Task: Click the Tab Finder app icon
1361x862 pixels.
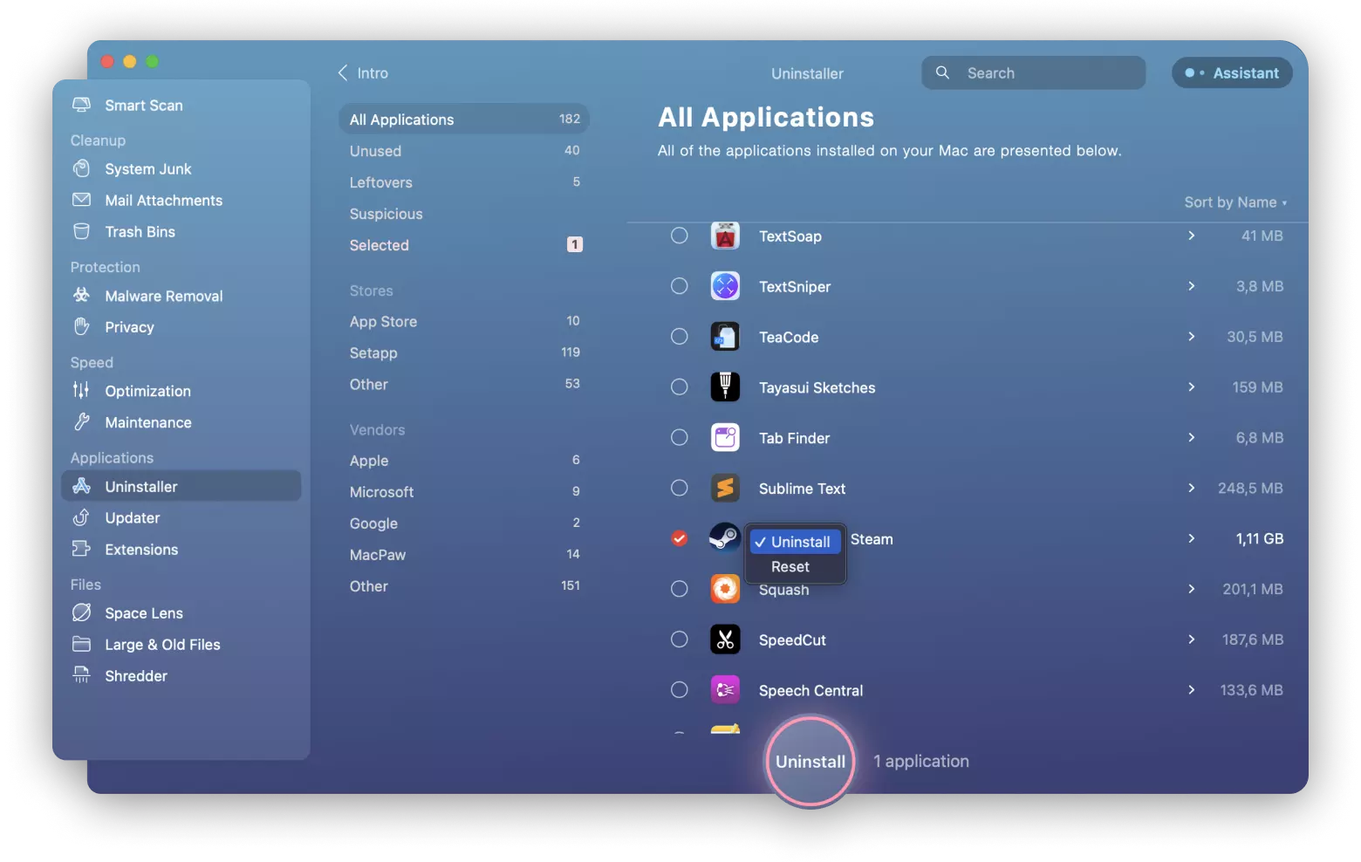Action: point(725,437)
